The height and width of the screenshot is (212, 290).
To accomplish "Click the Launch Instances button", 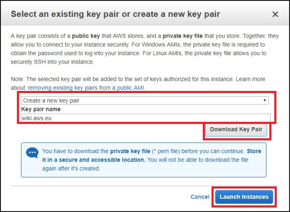I will [x=244, y=197].
